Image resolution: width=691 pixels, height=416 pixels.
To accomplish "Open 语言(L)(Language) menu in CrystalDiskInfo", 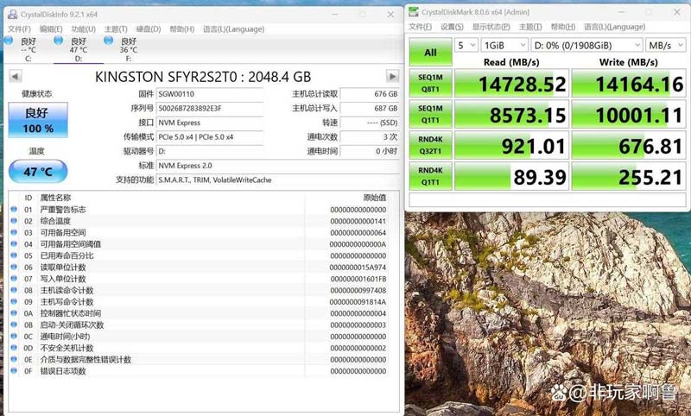I will tap(233, 29).
